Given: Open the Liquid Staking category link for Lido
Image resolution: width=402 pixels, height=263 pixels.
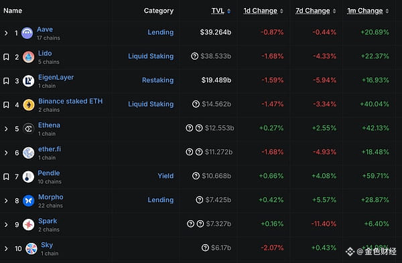Looking at the screenshot, I should tap(151, 56).
